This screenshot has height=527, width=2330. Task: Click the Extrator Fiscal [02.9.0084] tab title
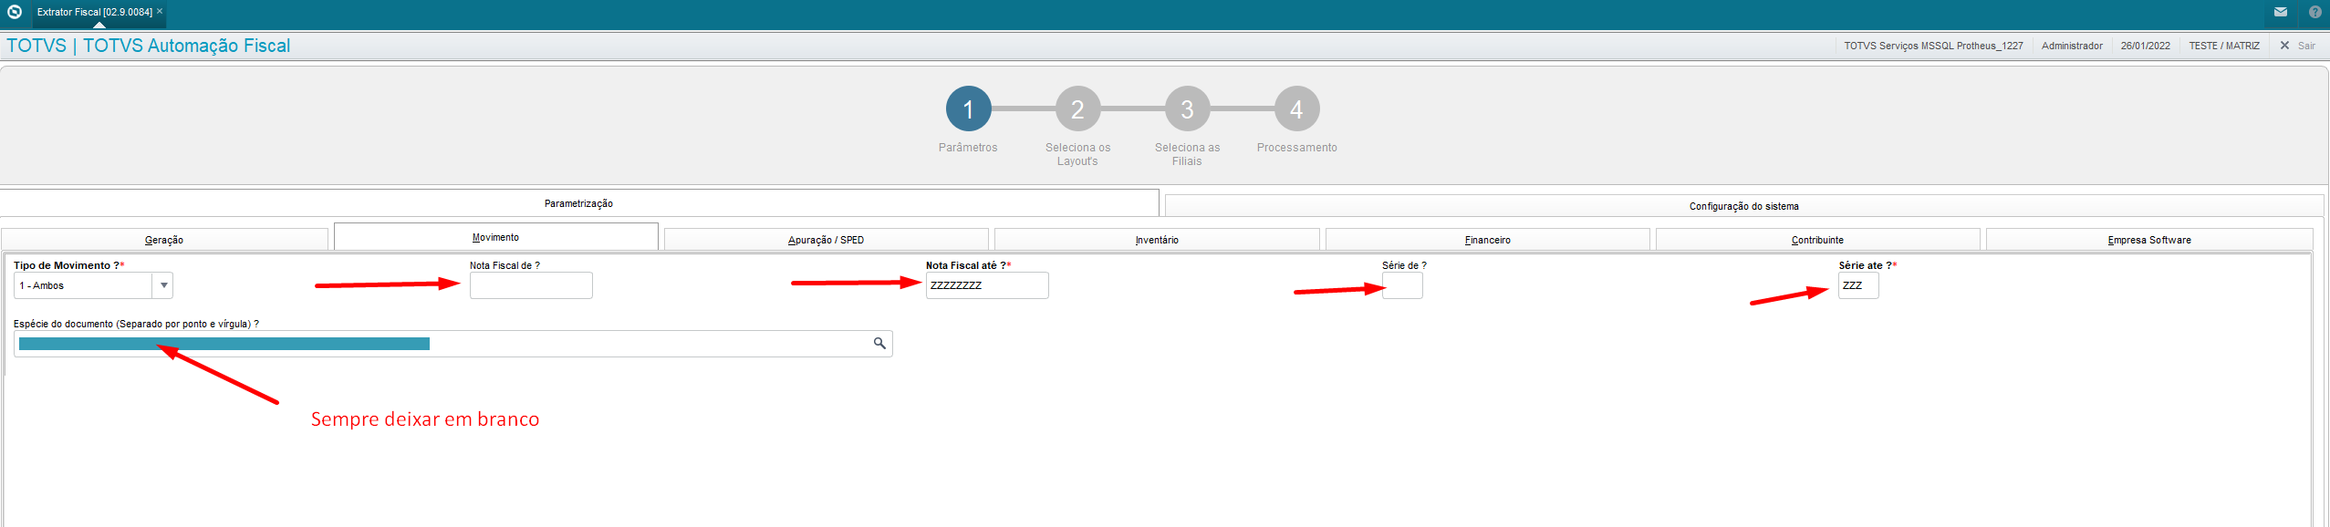point(94,12)
